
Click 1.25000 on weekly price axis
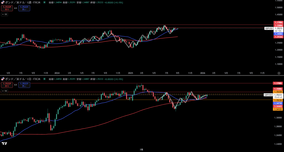pyautogui.click(x=278, y=43)
